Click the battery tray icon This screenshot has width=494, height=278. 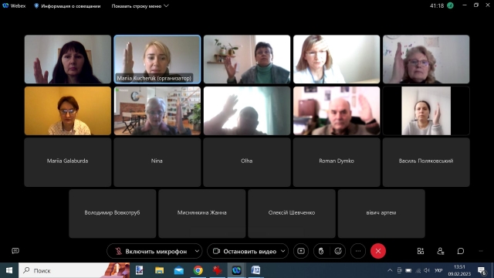[408, 270]
